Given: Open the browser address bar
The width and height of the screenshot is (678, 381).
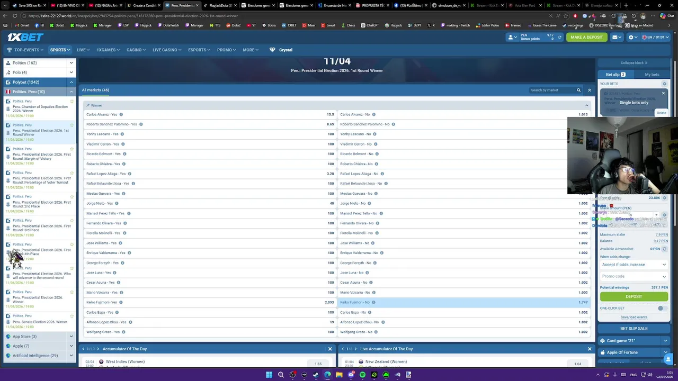Looking at the screenshot, I should (x=286, y=16).
